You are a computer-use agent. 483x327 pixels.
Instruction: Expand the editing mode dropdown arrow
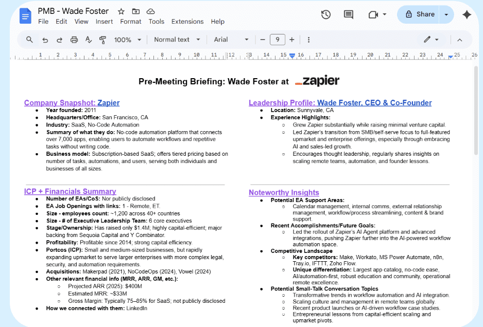(x=437, y=40)
